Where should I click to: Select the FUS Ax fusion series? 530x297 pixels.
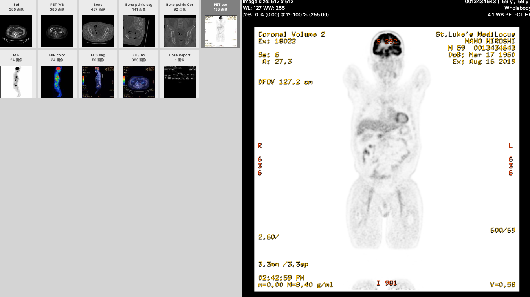tap(139, 81)
